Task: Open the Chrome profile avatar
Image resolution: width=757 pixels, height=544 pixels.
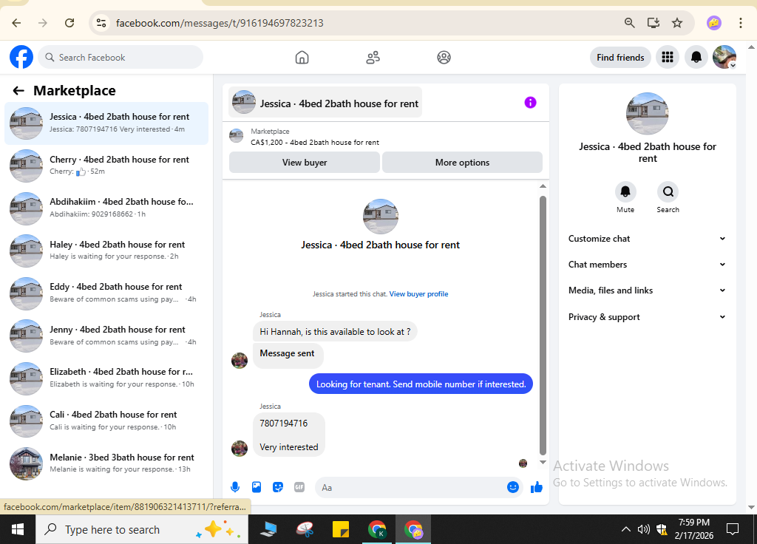Action: click(x=713, y=23)
